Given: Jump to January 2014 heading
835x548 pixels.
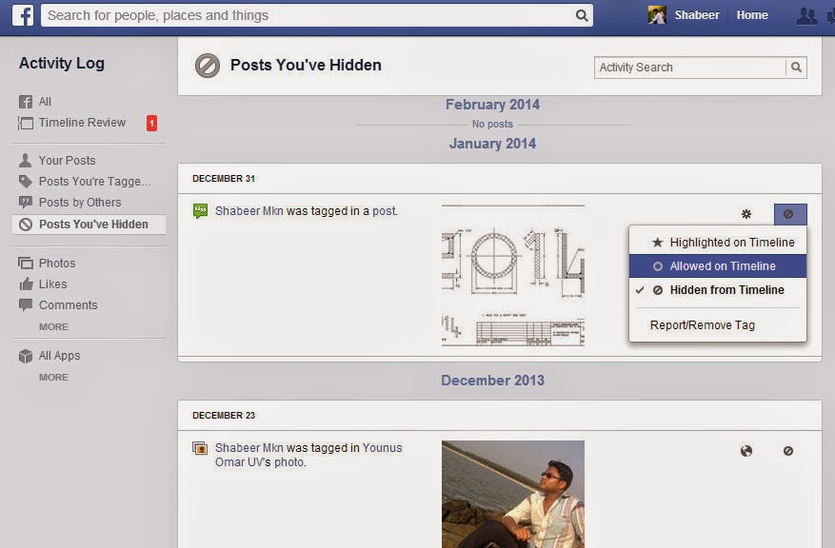Looking at the screenshot, I should (x=492, y=144).
